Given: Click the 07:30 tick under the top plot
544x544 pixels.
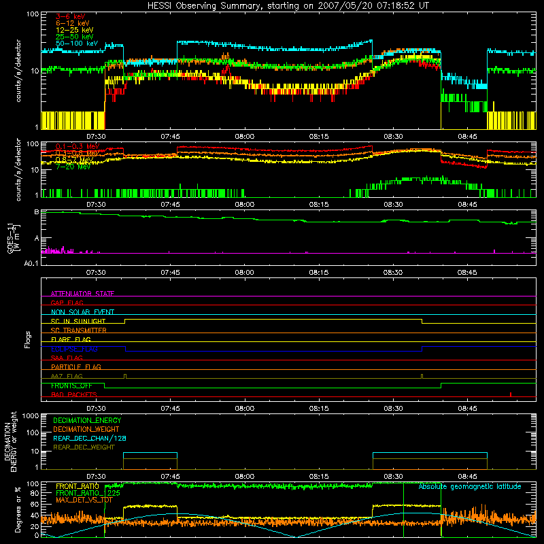Looking at the screenshot, I should click(96, 137).
